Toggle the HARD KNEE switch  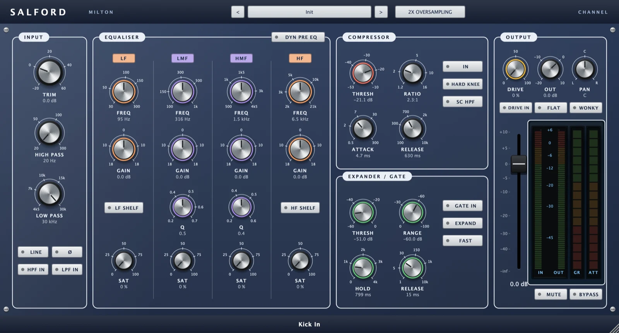[x=462, y=84]
